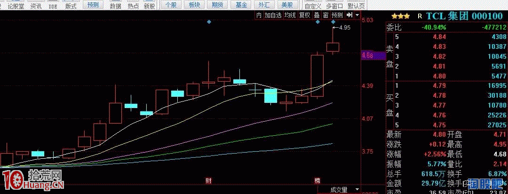Click the 3.75 price axis label
The image size is (508, 194).
tap(367, 152)
